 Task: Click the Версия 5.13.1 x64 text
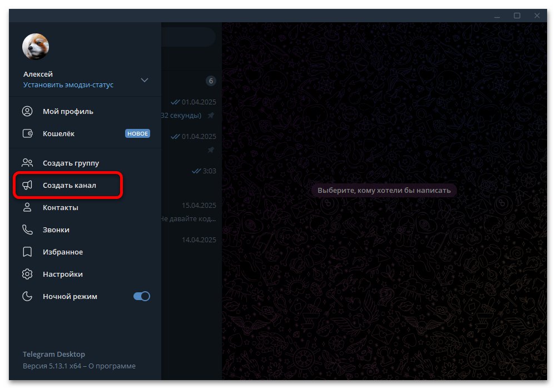click(x=52, y=366)
